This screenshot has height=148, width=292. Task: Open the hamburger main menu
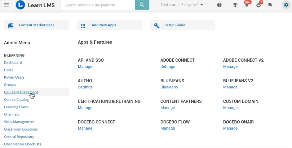coord(6,5)
